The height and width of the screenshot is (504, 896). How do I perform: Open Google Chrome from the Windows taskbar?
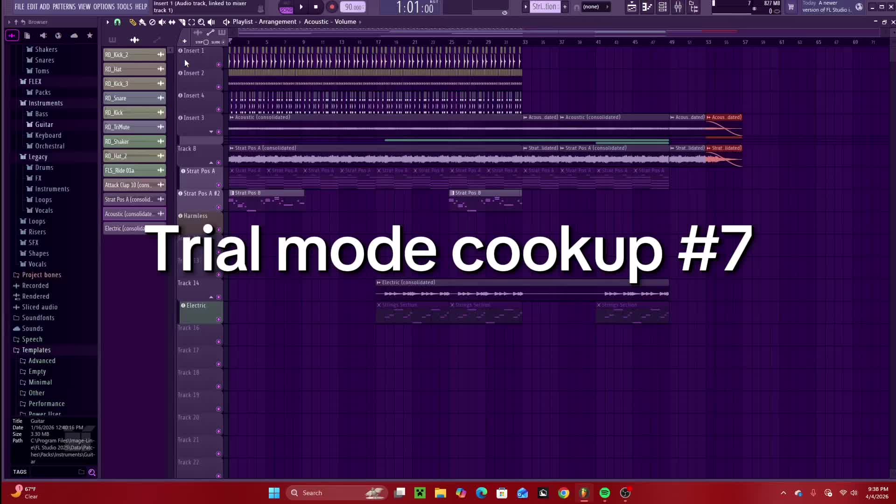click(564, 493)
